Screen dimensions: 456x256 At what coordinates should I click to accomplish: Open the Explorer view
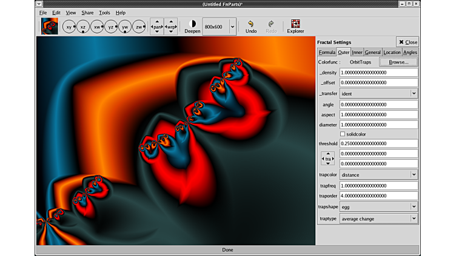[x=295, y=27]
